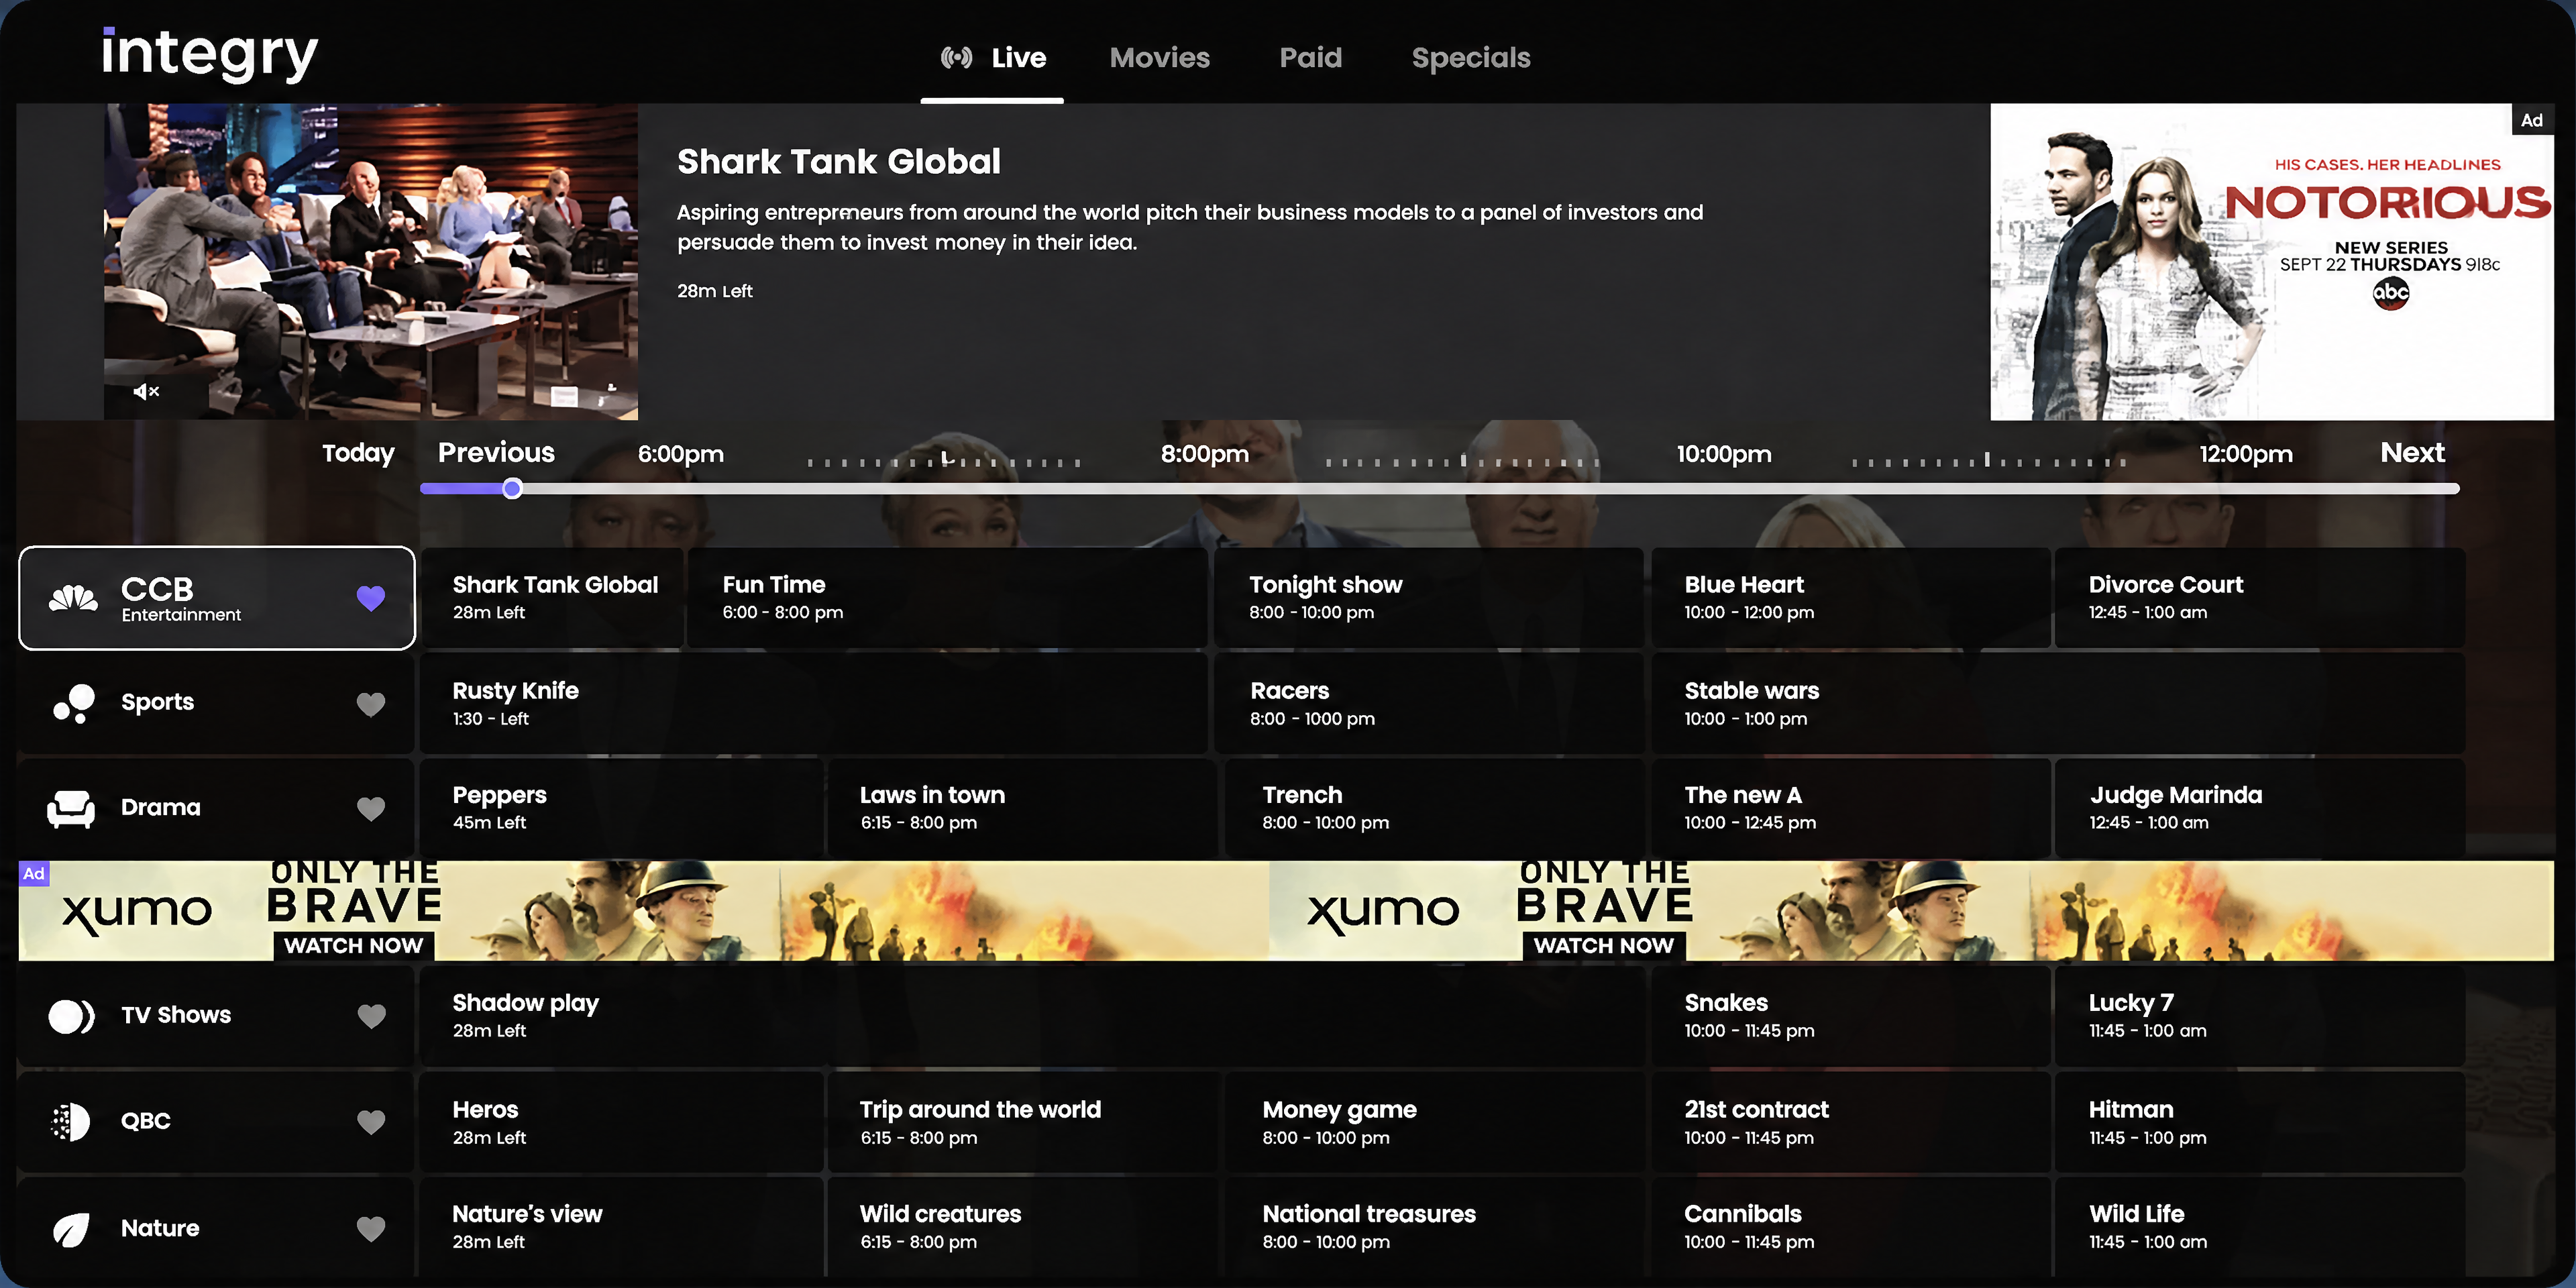The image size is (2576, 1288).
Task: Click the Sports channel balls icon
Action: (x=74, y=703)
